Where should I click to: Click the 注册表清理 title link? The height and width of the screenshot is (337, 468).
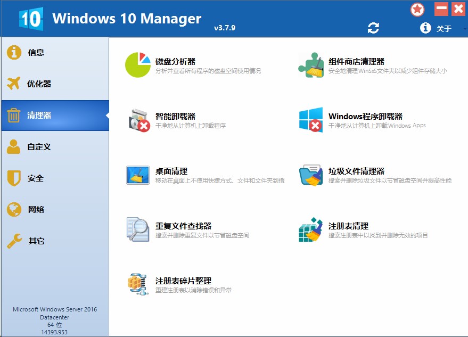click(x=348, y=226)
